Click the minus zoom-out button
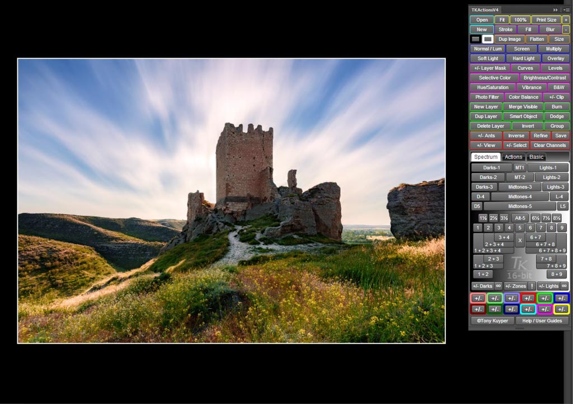 566,29
